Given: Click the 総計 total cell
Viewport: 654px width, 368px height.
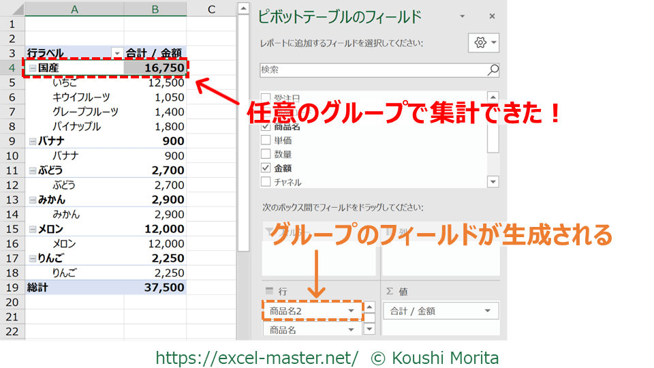Looking at the screenshot, I should [74, 288].
